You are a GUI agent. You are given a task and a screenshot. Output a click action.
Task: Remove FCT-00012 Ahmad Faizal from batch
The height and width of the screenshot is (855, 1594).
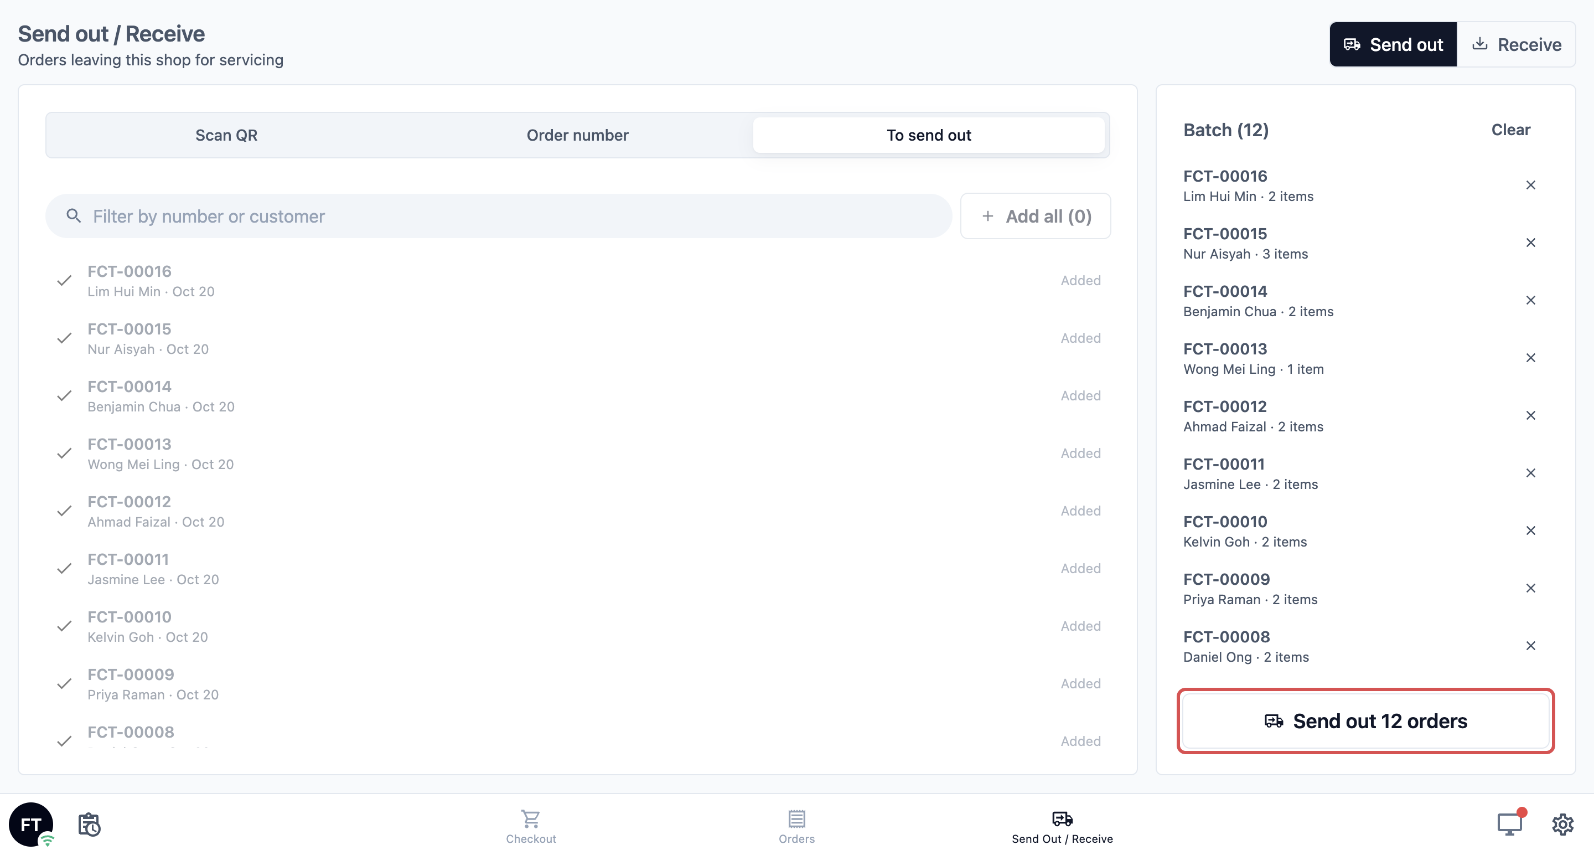pyautogui.click(x=1530, y=415)
